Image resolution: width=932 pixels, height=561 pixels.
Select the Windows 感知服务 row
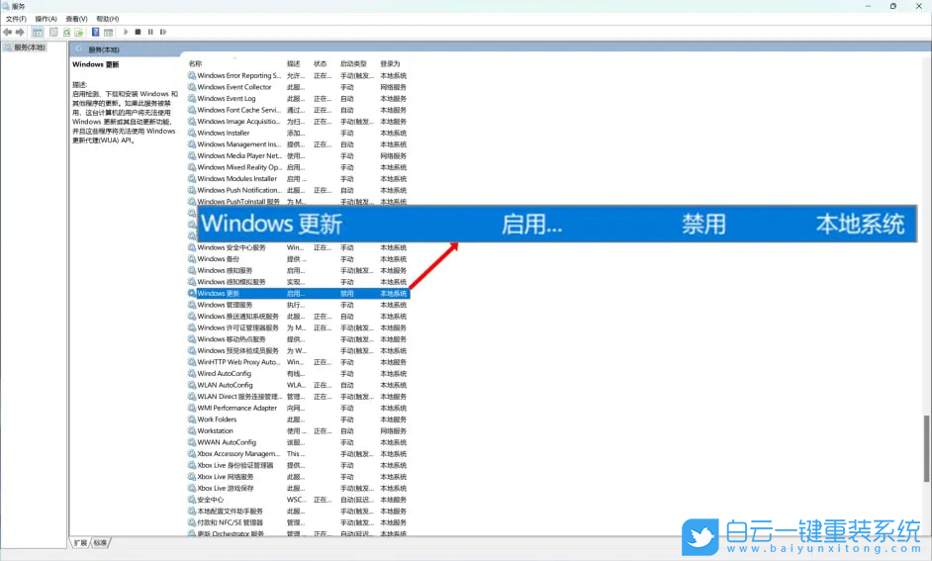pyautogui.click(x=299, y=270)
